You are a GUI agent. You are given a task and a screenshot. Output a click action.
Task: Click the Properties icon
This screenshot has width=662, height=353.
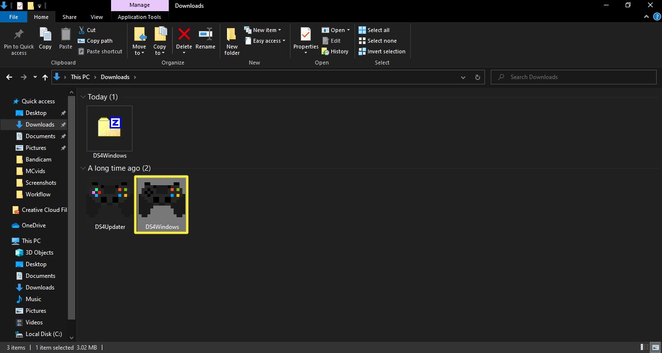pos(306,35)
